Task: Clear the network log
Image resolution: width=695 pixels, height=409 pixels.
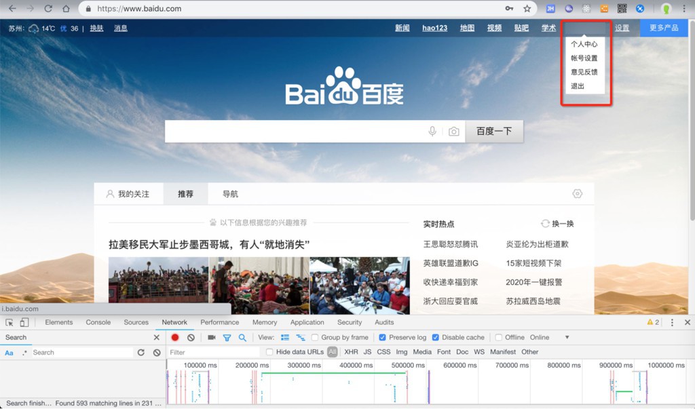Action: pyautogui.click(x=191, y=337)
